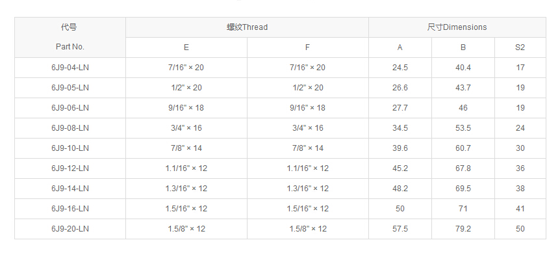Select the E thread 3/4" × 16 cell
This screenshot has width=560, height=253.
[186, 128]
